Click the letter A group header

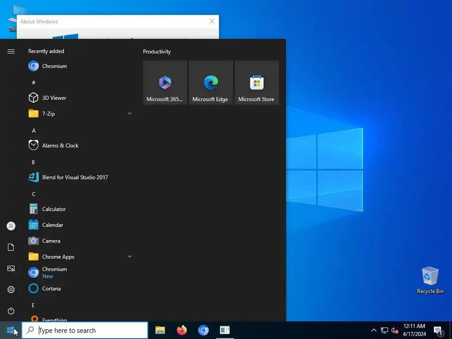click(34, 131)
